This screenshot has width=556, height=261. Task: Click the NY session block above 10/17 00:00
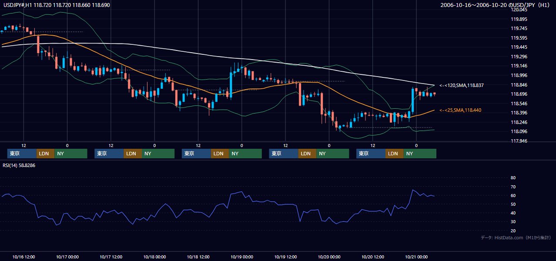[x=71, y=154]
